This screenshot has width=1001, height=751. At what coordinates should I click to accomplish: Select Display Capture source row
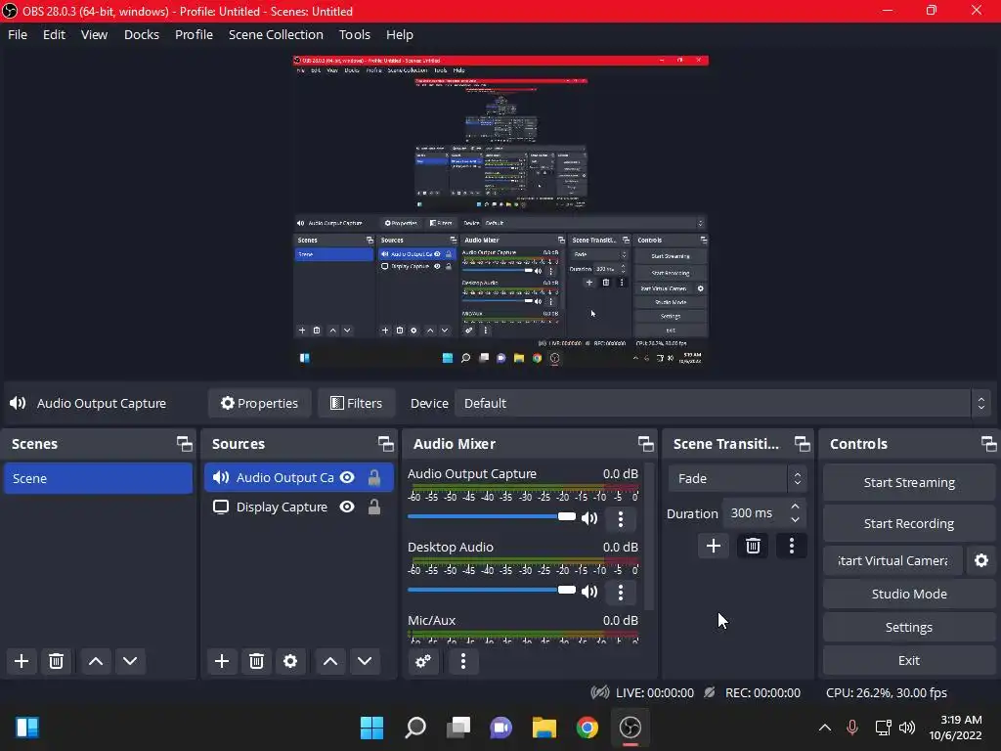(x=299, y=508)
